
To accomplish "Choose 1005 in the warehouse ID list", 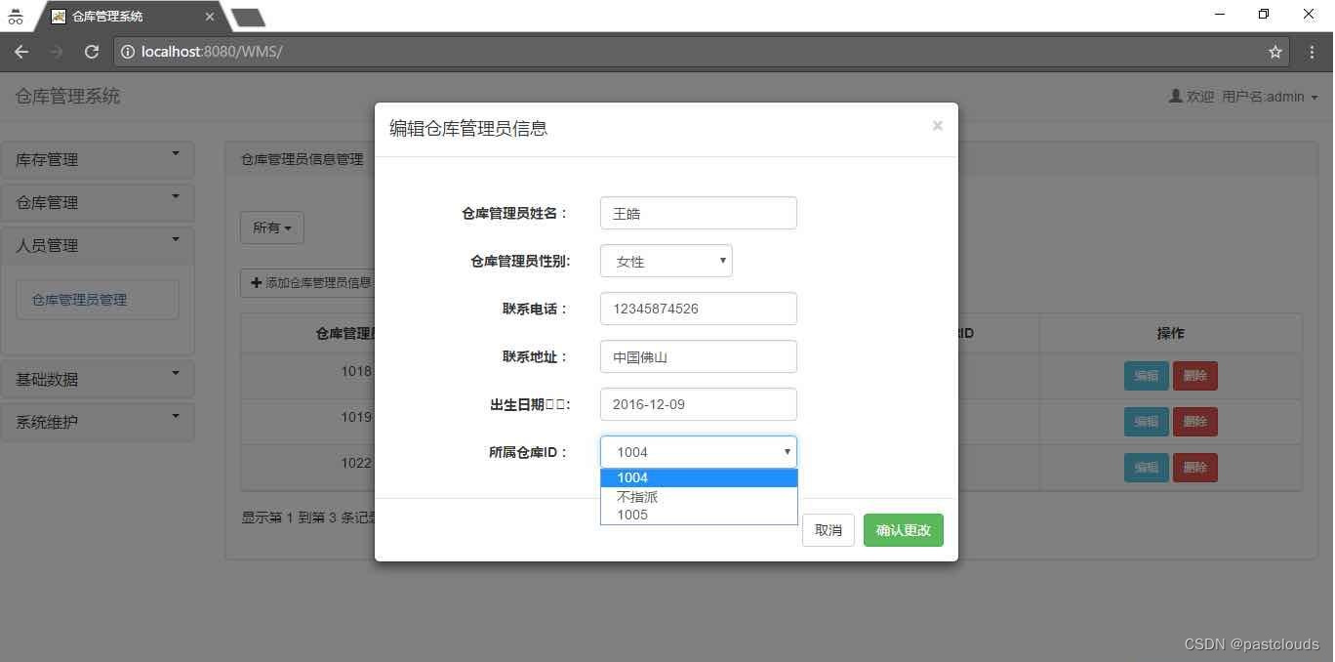I will click(x=699, y=515).
